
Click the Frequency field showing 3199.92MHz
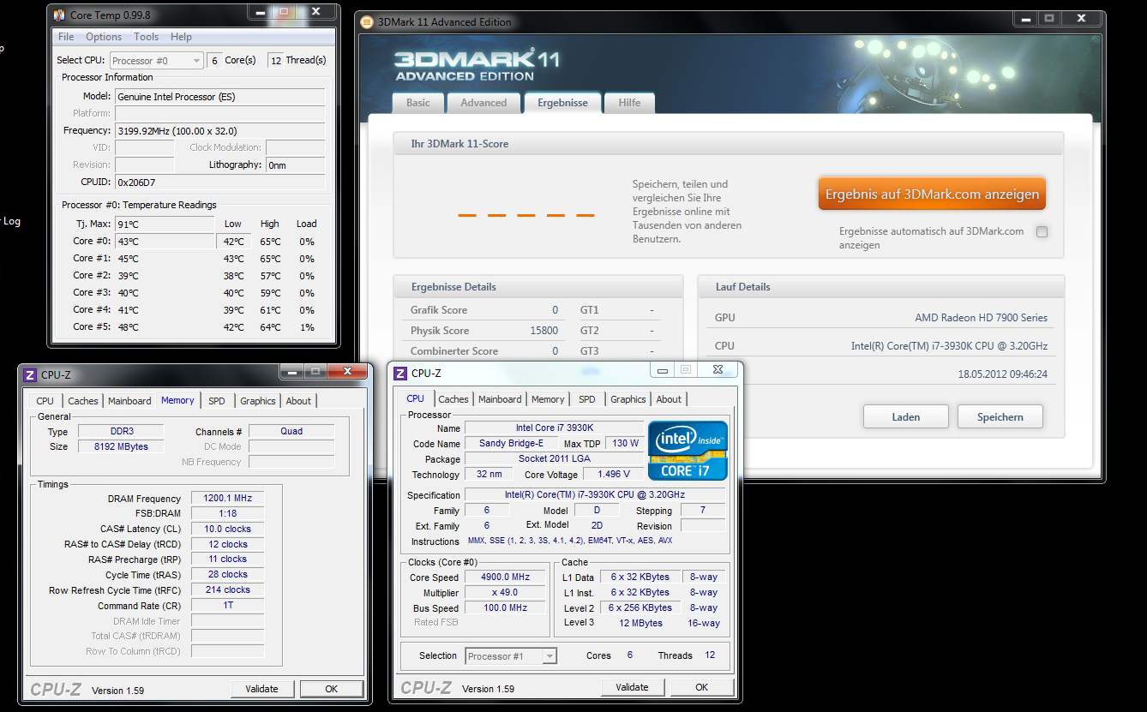[220, 131]
